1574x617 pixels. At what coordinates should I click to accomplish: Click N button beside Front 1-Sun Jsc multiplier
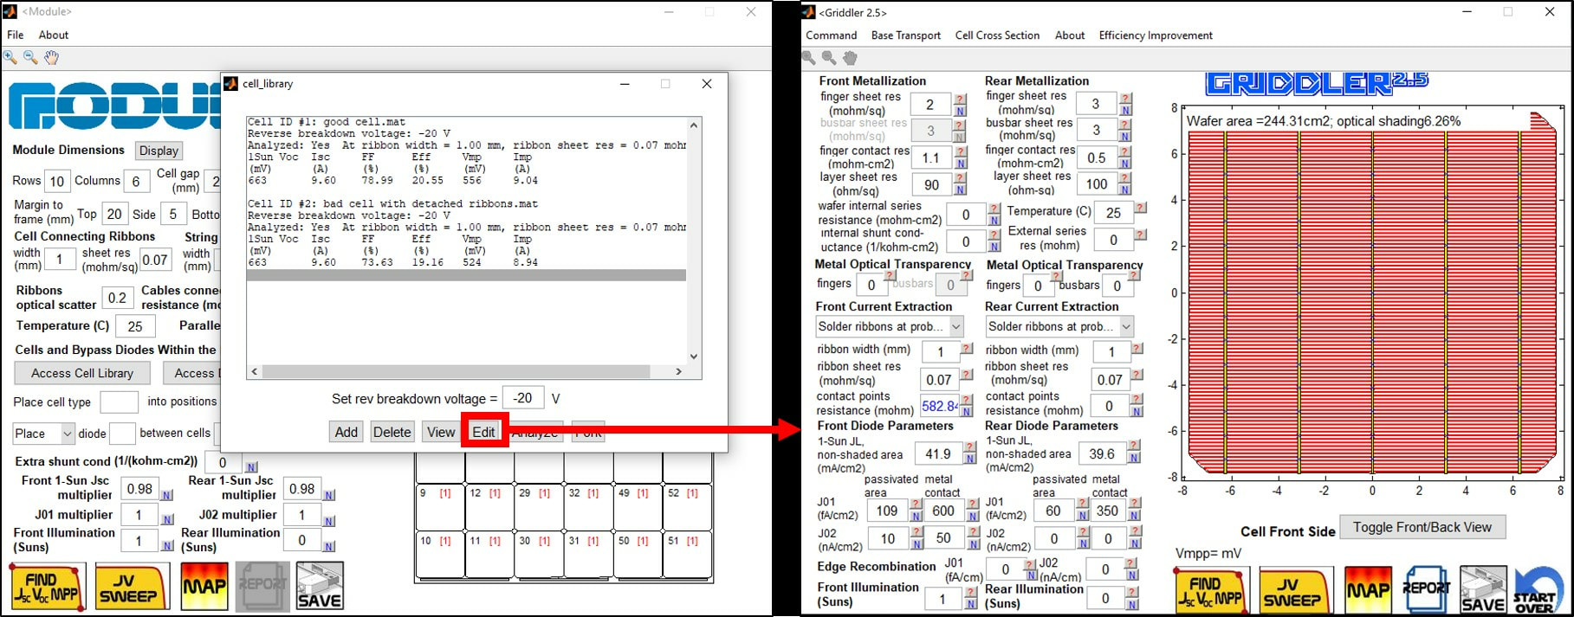pyautogui.click(x=167, y=495)
